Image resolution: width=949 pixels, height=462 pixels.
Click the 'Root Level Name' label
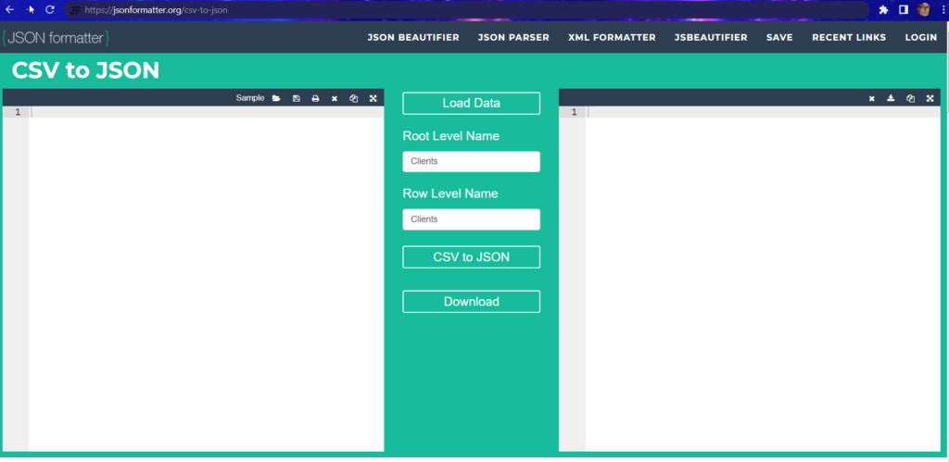pos(451,136)
